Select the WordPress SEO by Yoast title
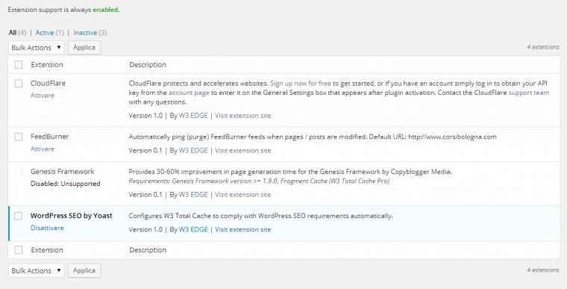The image size is (567, 289). point(71,216)
